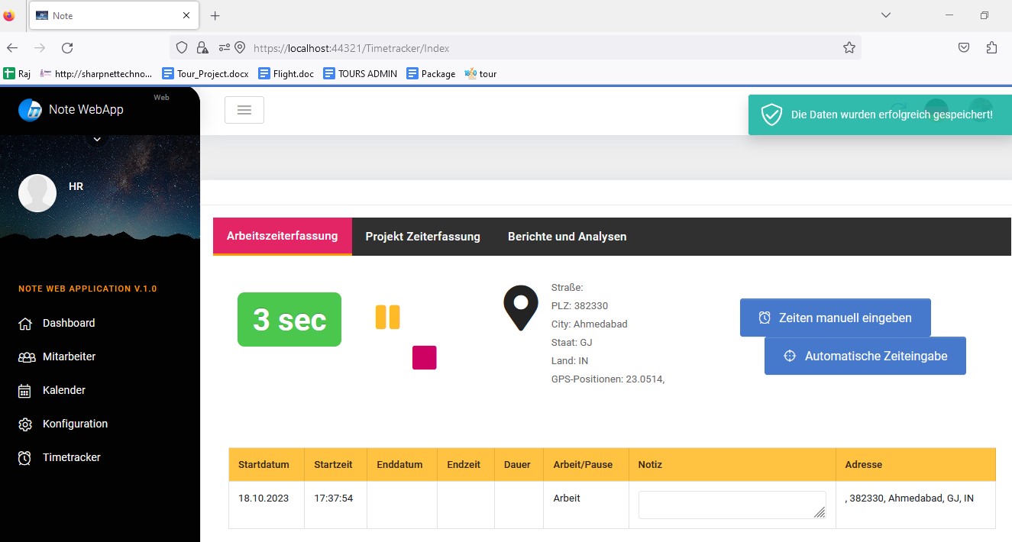The width and height of the screenshot is (1012, 542).
Task: Dismiss the success notification 'Die Daten wurden erfolgreich gespeichert!'
Action: coord(880,115)
